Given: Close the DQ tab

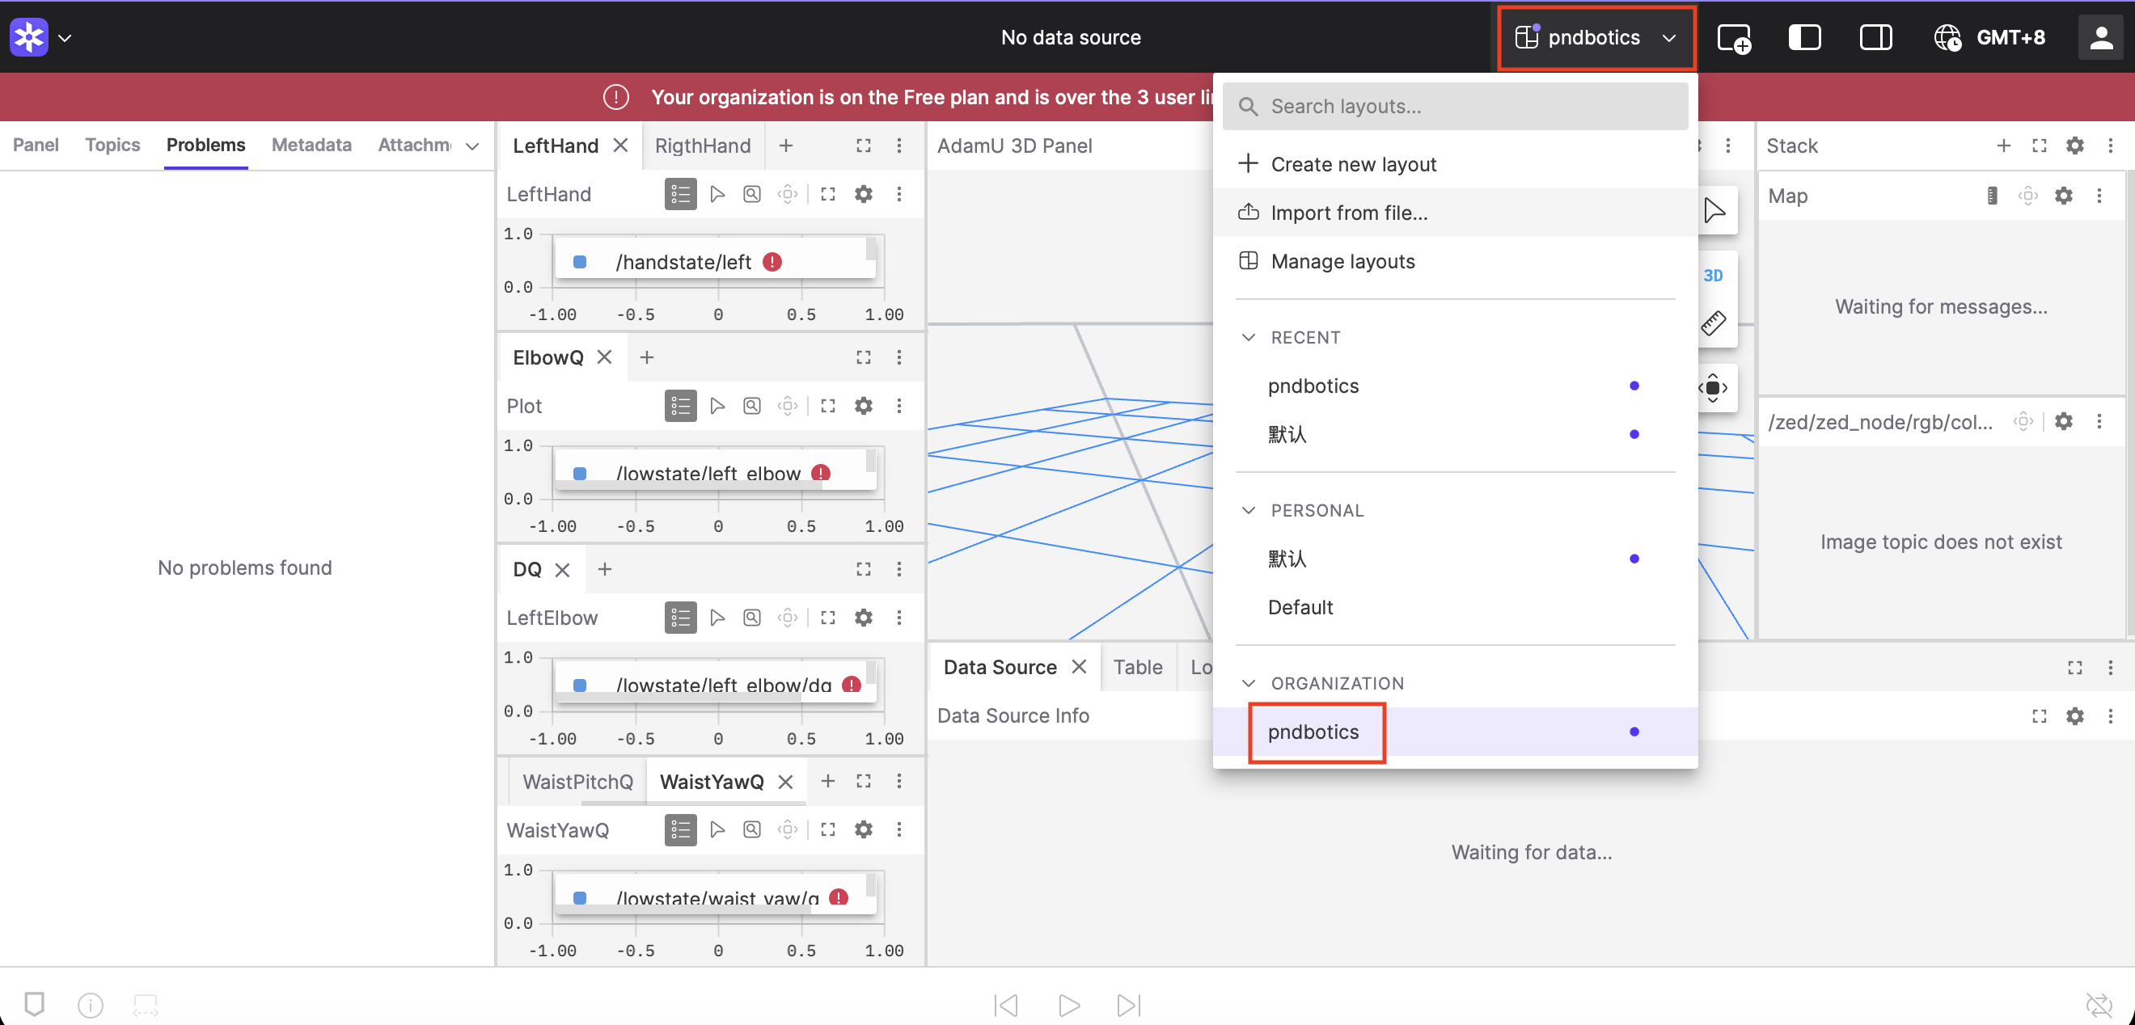Looking at the screenshot, I should tap(562, 570).
